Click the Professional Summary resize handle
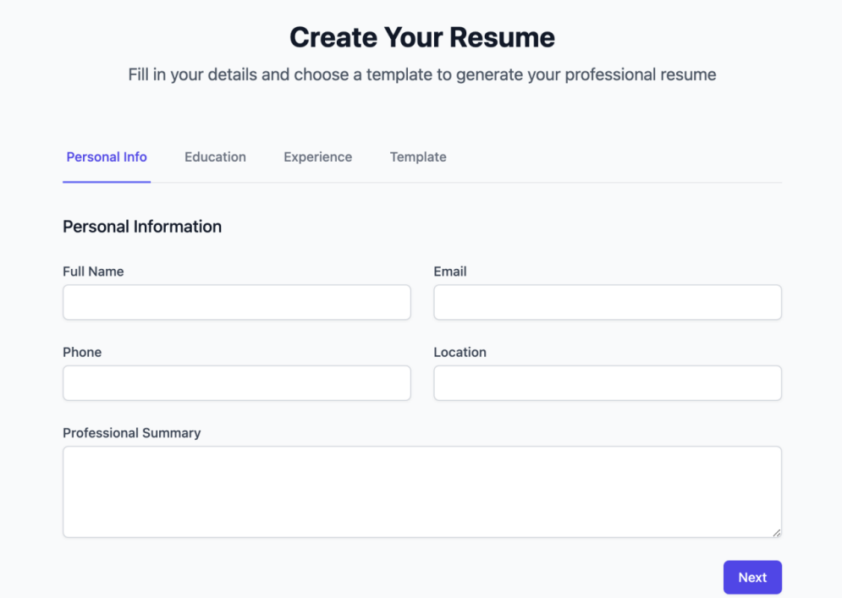The image size is (842, 598). 777,533
